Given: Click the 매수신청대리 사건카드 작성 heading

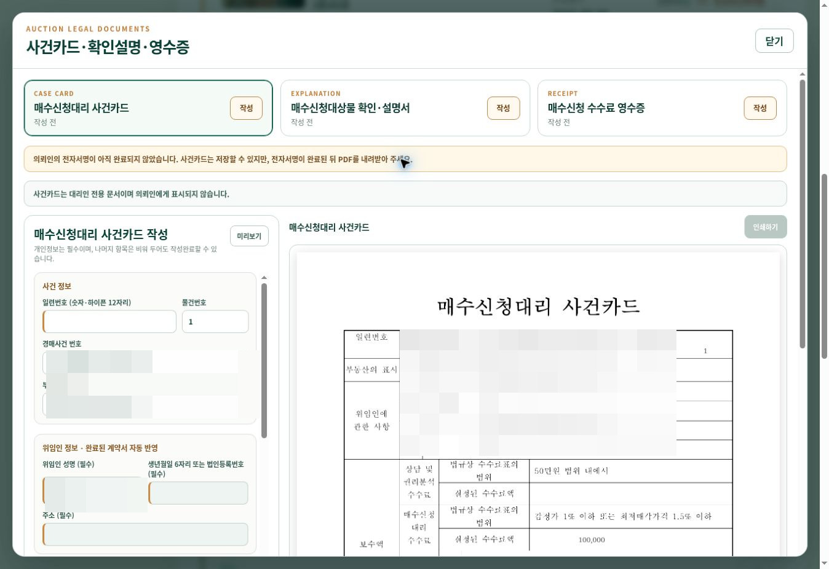Looking at the screenshot, I should tap(101, 234).
